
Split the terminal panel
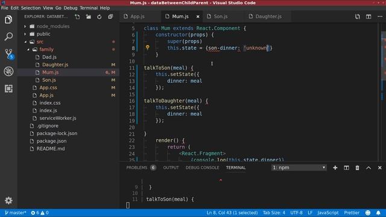click(346, 168)
